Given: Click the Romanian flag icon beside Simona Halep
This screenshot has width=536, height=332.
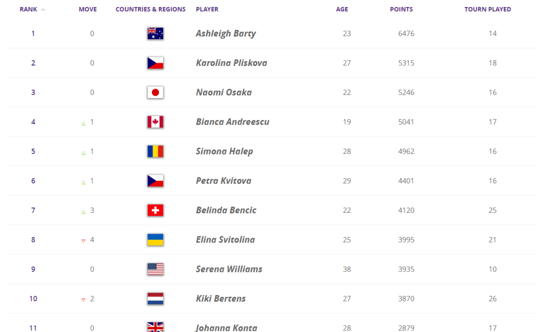Looking at the screenshot, I should [x=155, y=152].
